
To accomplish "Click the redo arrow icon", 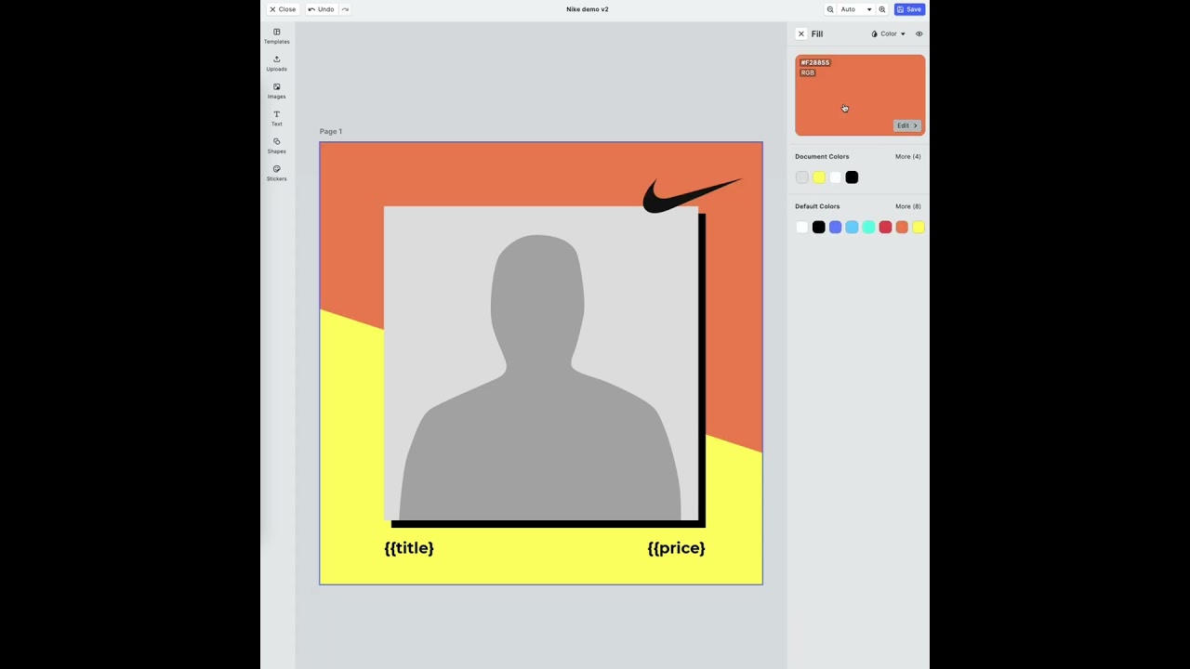I will (345, 9).
